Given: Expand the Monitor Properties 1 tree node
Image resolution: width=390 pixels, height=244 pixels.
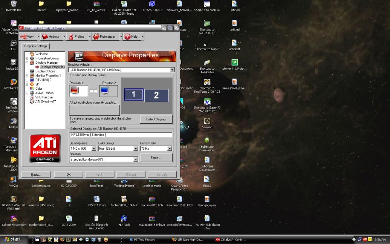Looking at the screenshot, I should [27, 76].
